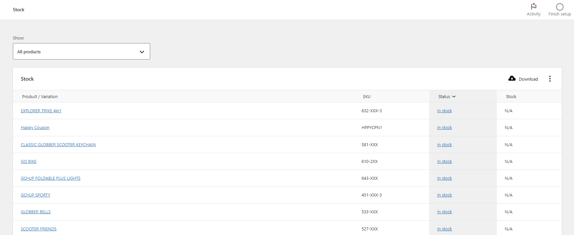Click the Show: filter label
The image size is (574, 235).
(x=18, y=38)
